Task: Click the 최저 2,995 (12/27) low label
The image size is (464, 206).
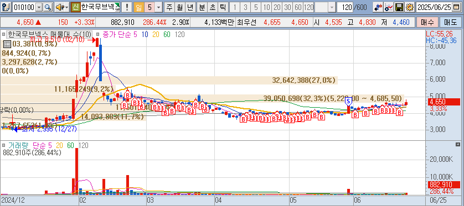Action: click(x=49, y=129)
